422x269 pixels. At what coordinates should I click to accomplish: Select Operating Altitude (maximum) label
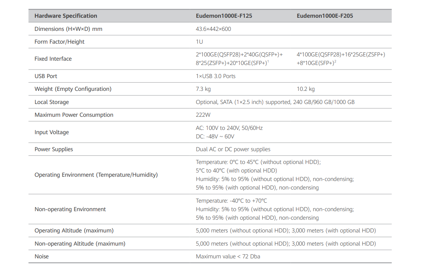click(x=74, y=231)
